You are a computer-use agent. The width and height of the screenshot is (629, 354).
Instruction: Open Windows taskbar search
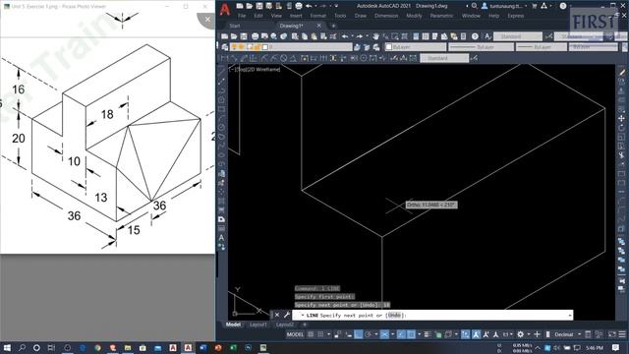pos(22,347)
